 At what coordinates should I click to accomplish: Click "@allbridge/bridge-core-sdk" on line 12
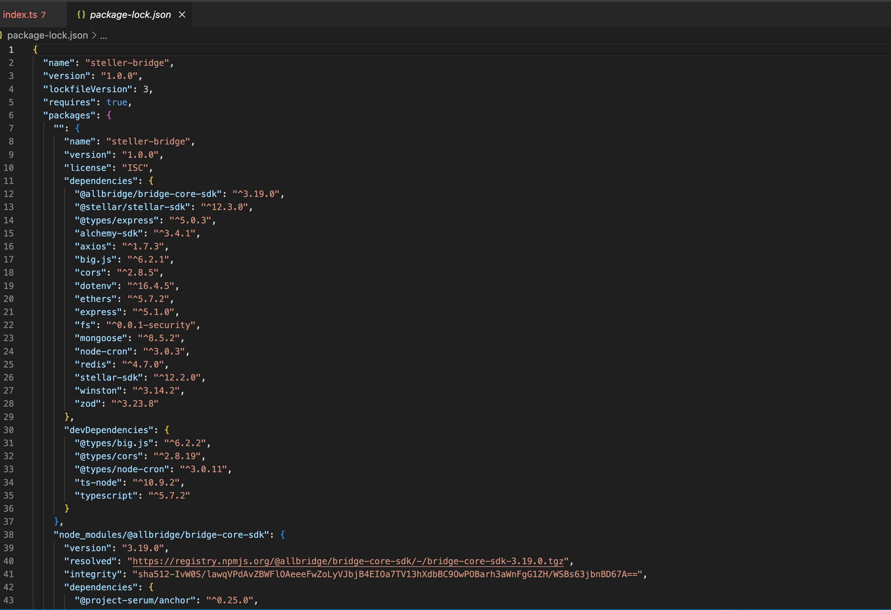(x=148, y=194)
